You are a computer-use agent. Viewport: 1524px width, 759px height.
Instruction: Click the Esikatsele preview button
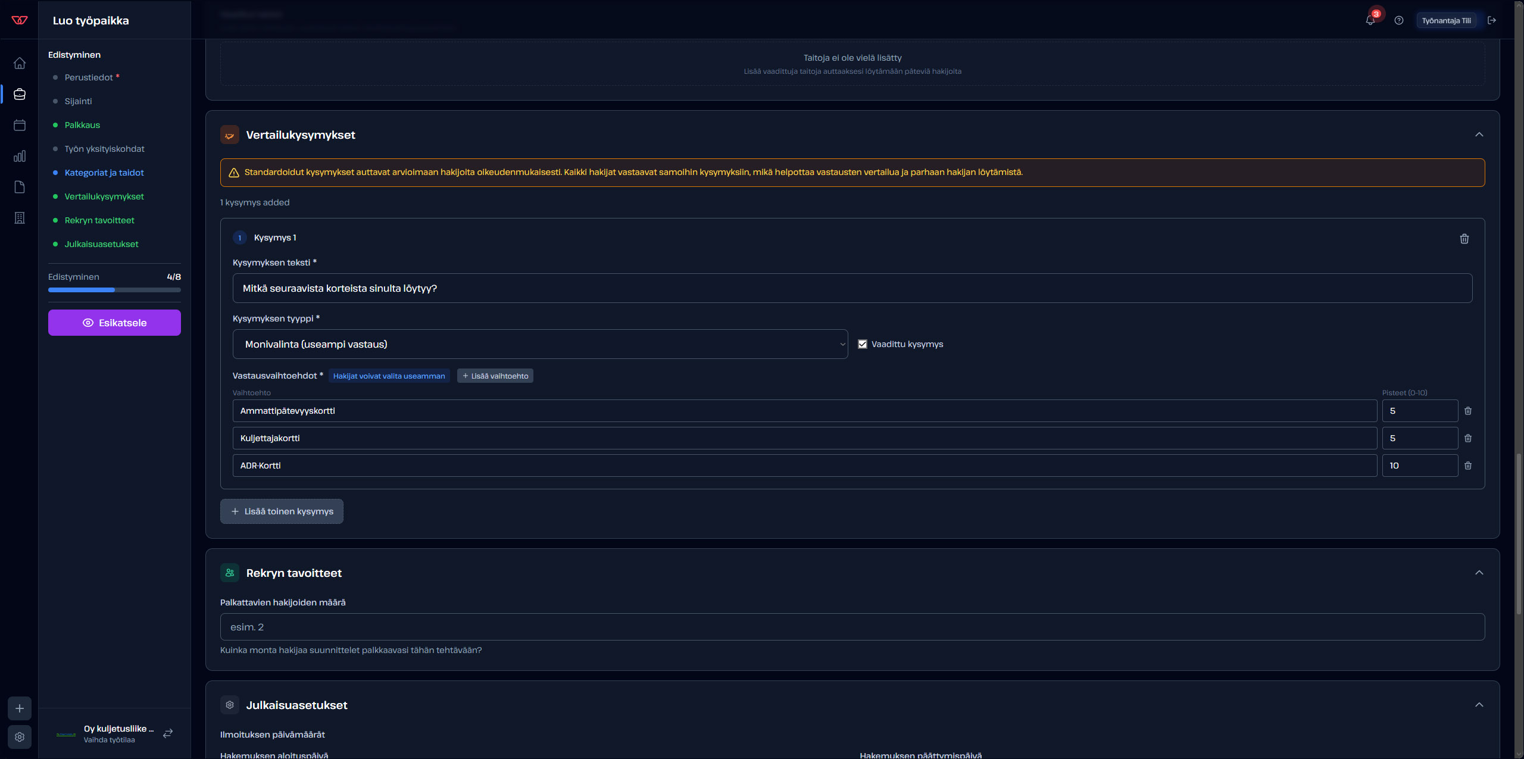[114, 323]
